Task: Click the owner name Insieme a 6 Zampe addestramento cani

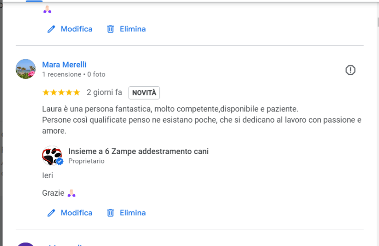Action: [x=139, y=151]
